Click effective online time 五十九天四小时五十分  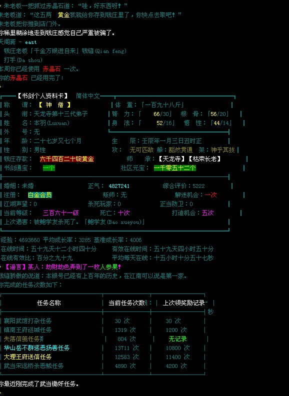(x=183, y=249)
